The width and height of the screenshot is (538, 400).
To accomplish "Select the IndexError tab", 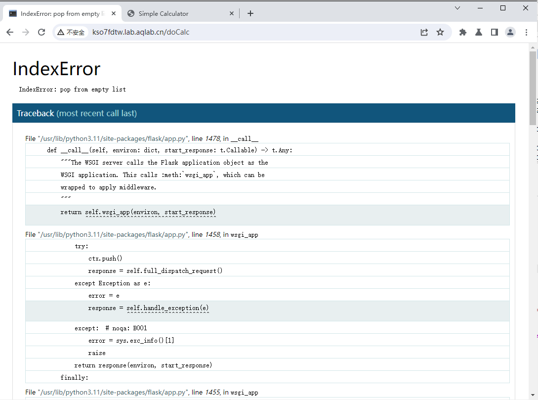I will click(62, 13).
